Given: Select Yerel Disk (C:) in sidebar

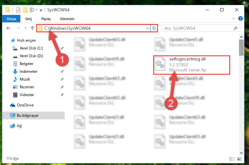Looking at the screenshot, I should click(x=31, y=48).
